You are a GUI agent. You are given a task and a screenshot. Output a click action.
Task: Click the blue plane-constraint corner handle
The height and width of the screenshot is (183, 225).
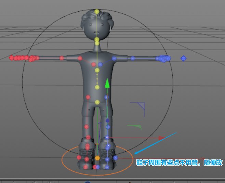(x=141, y=106)
